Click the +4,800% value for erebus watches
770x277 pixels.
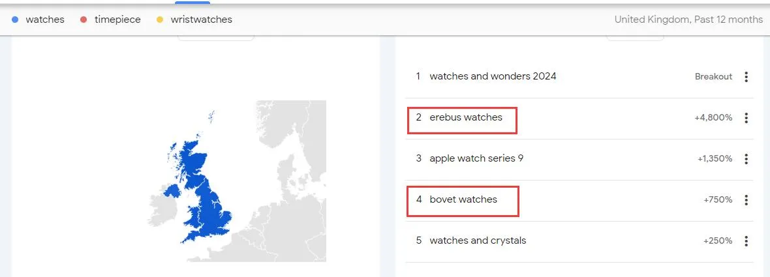[713, 118]
